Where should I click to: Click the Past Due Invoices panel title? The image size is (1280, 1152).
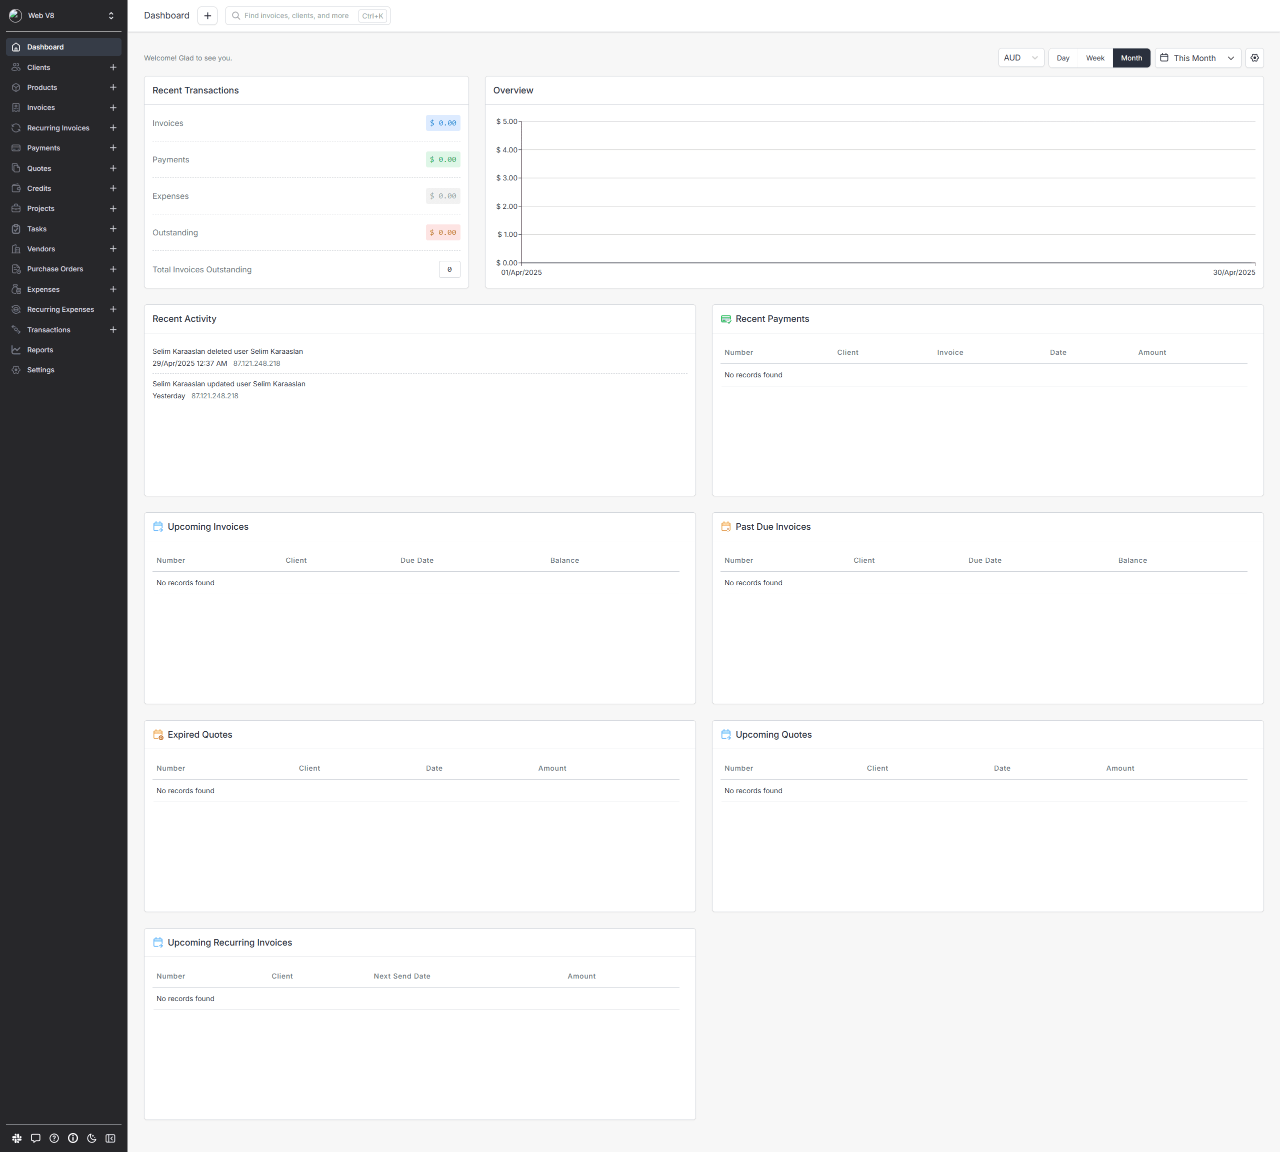pyautogui.click(x=772, y=527)
